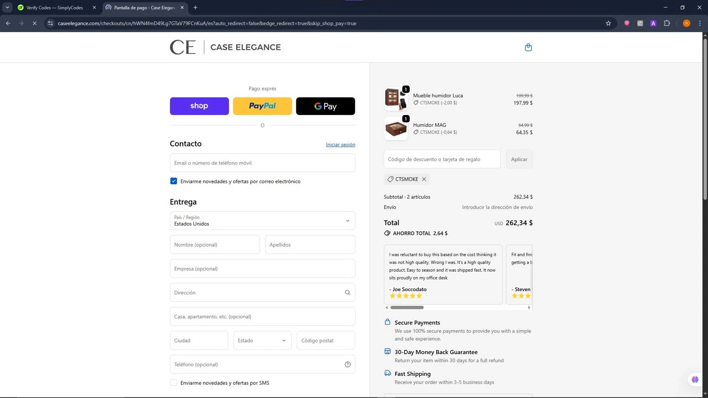The image size is (708, 398).
Task: Click the purple A extension icon
Action: pos(653,23)
